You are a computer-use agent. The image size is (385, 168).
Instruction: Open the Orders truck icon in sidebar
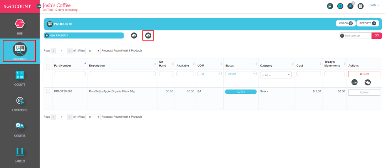click(x=20, y=126)
